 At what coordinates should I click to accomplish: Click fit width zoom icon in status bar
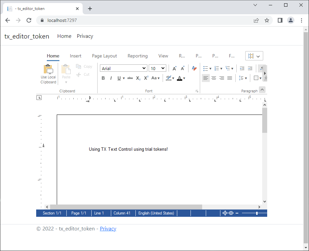click(231, 213)
